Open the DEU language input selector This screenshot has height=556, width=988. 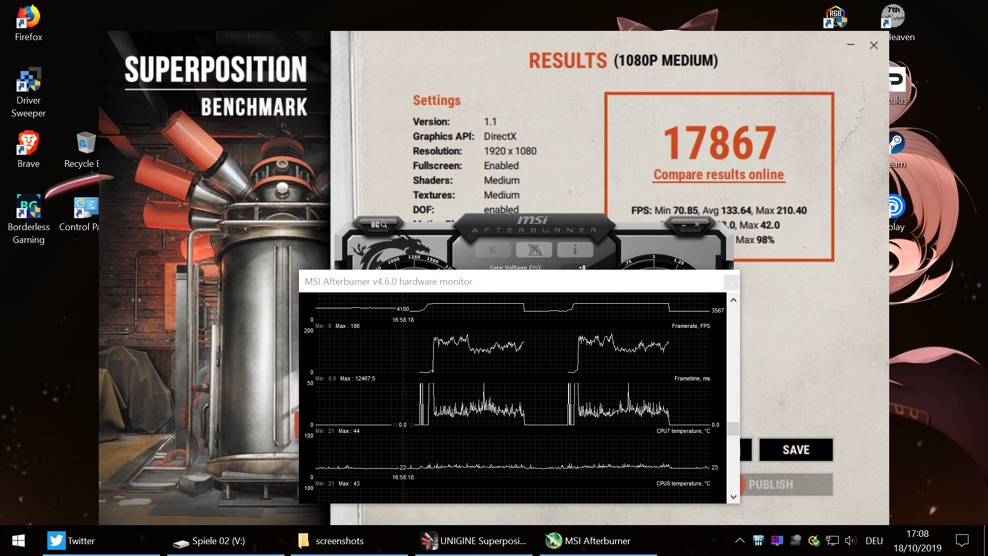point(874,541)
